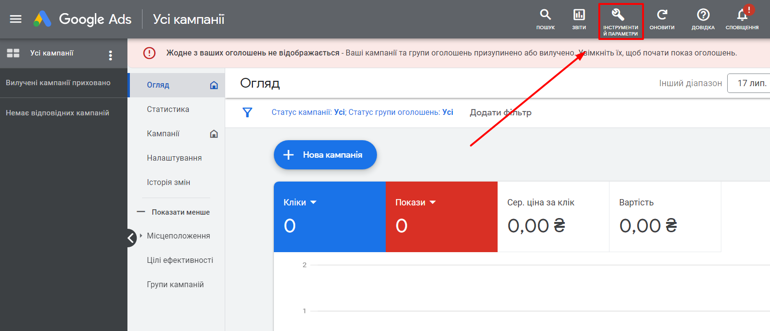Screen dimensions: 770x331
Task: Open the Історія змін page
Action: pyautogui.click(x=168, y=183)
